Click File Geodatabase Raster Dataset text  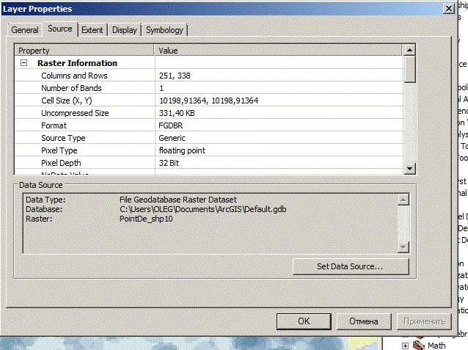[x=178, y=200]
